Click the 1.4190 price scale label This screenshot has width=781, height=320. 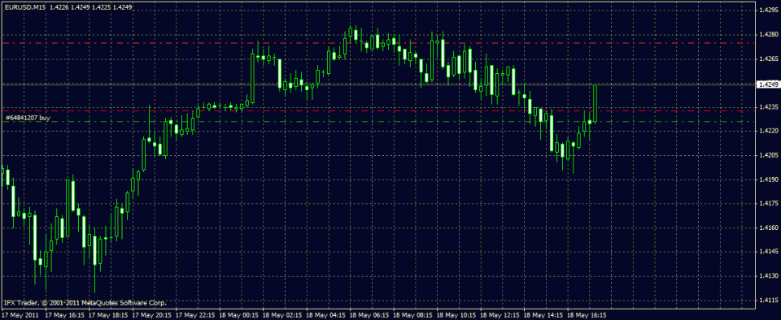point(768,179)
